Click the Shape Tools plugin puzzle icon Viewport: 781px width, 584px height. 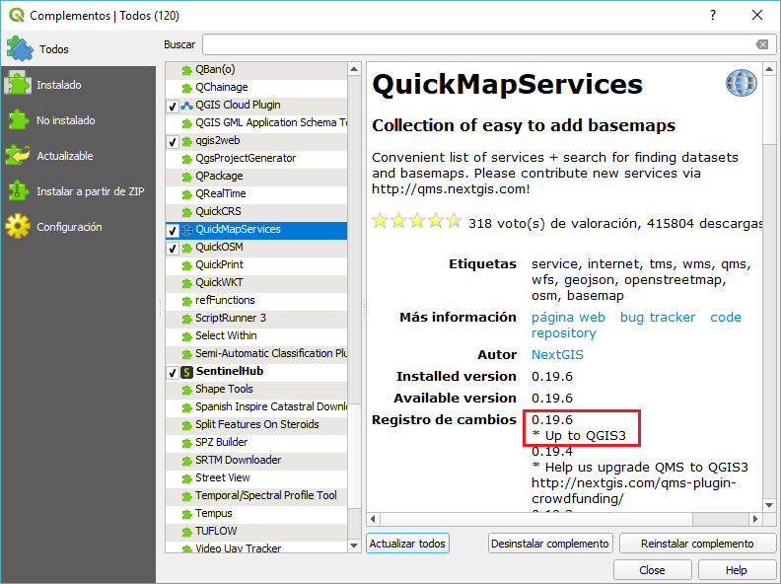point(186,390)
